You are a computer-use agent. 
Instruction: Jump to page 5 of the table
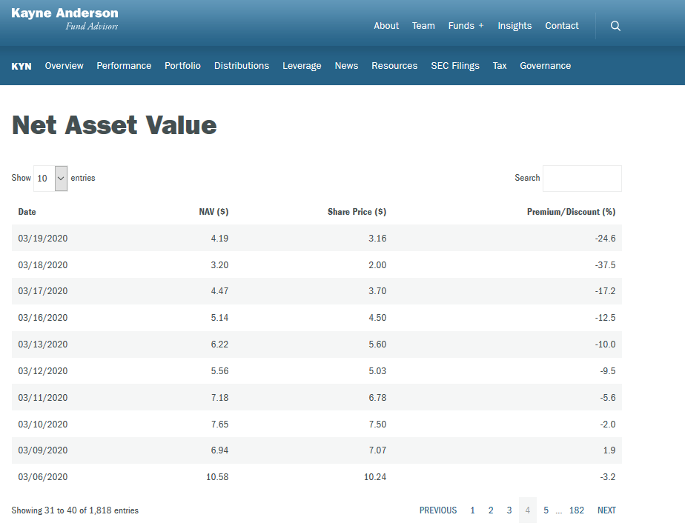[x=546, y=510]
